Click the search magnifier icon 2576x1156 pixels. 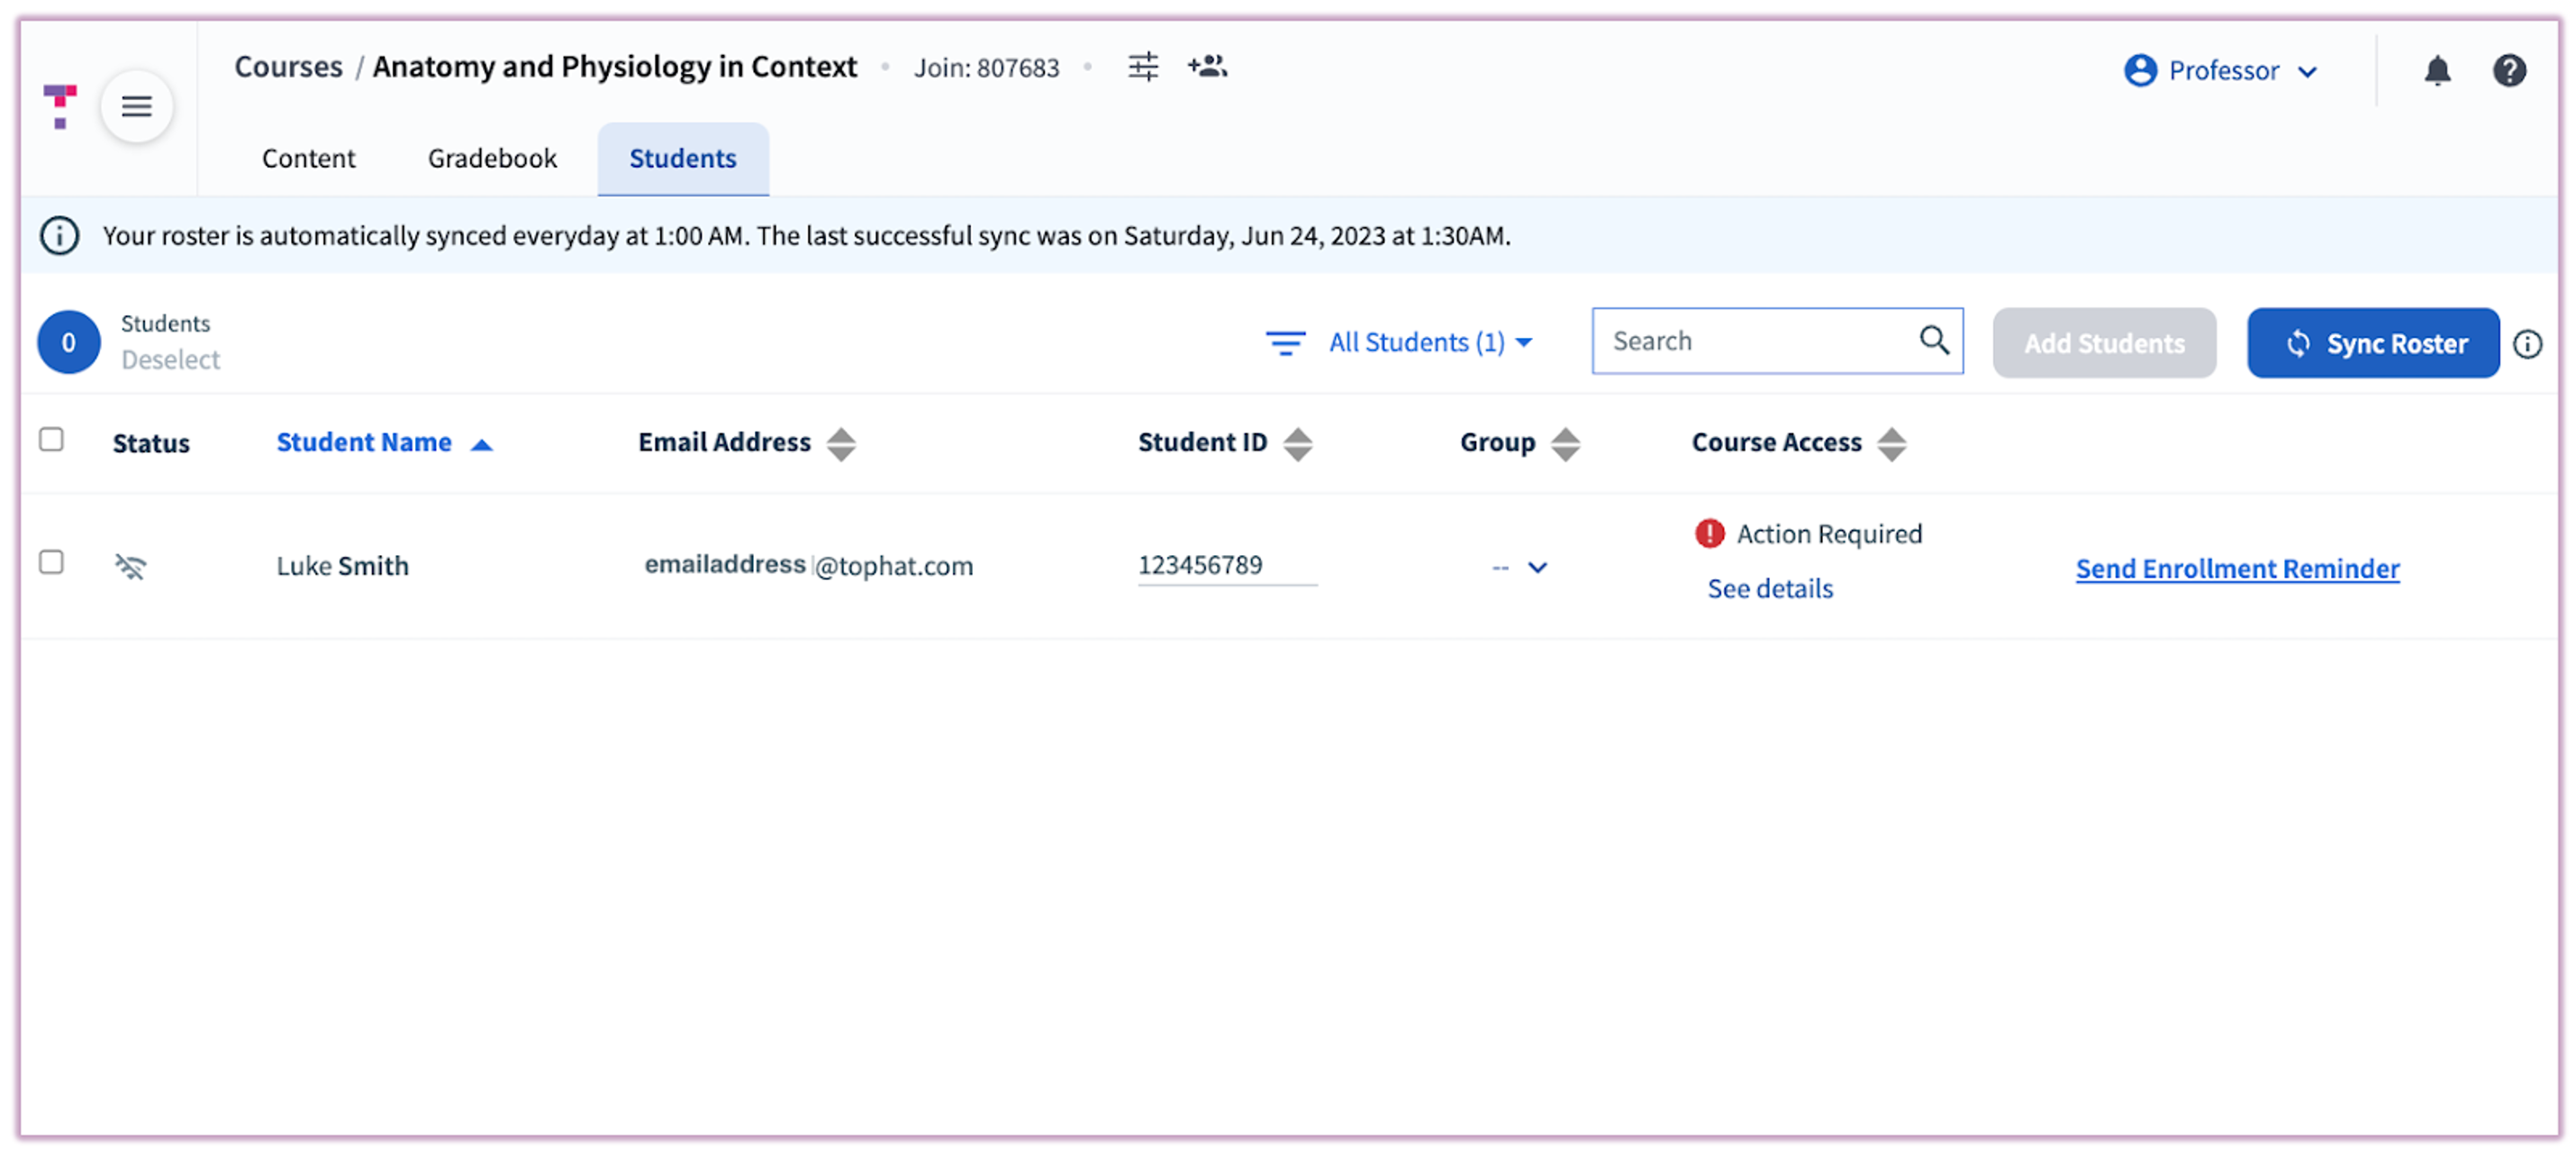click(1934, 341)
